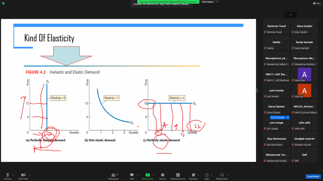Select Darryl Djohan's participant tile
This screenshot has height=181, width=323.
277,107
